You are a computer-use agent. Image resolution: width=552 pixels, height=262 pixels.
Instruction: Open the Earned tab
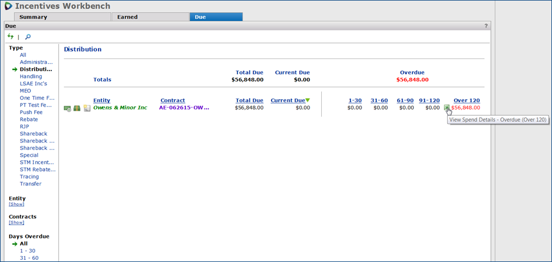[x=127, y=17]
